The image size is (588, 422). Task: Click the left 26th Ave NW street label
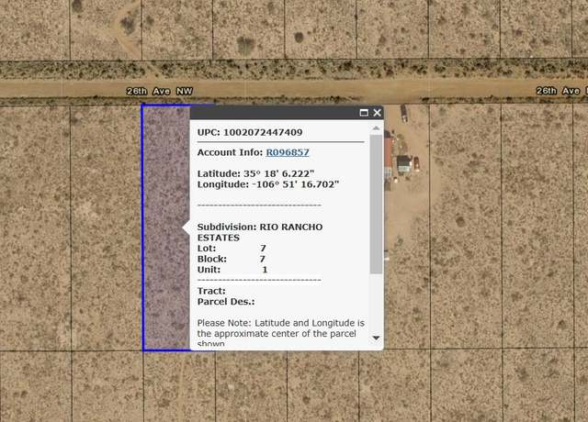click(x=159, y=91)
